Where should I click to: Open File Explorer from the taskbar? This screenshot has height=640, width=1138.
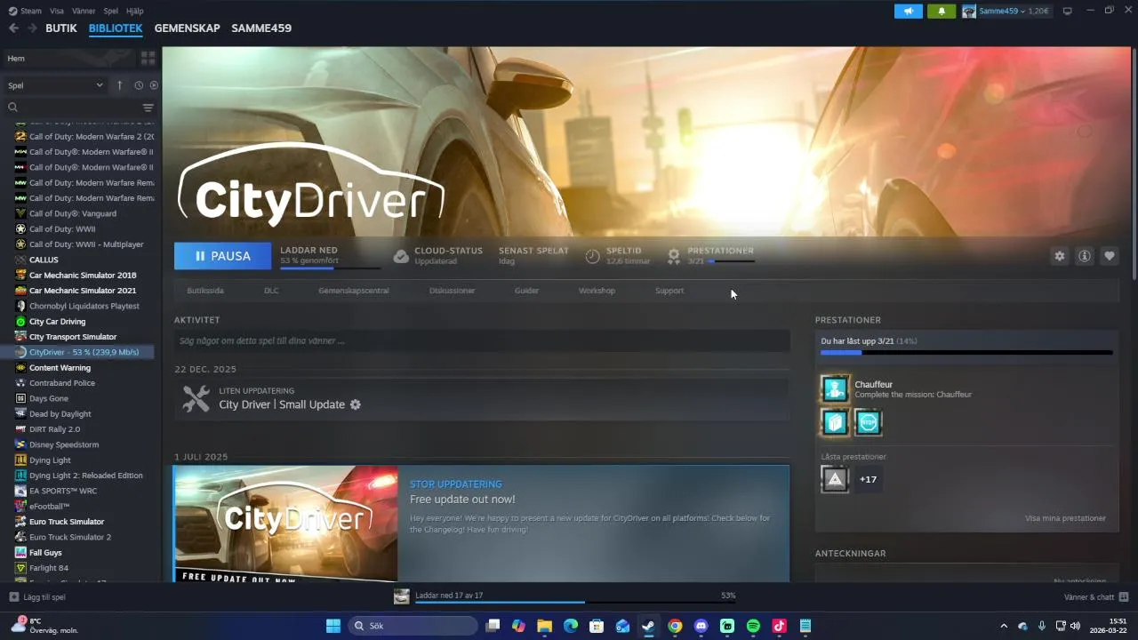point(544,626)
